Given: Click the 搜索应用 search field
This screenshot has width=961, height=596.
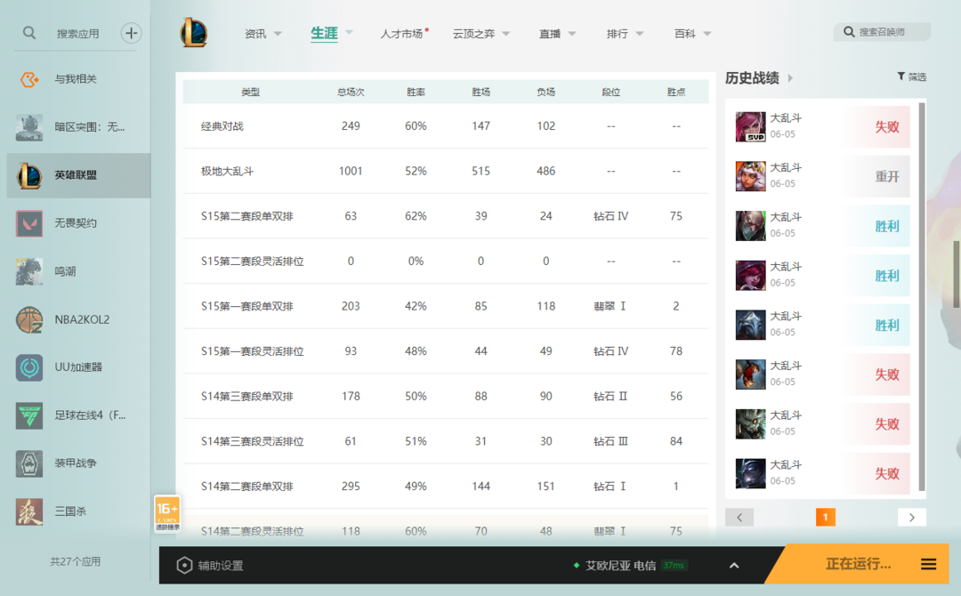Looking at the screenshot, I should pyautogui.click(x=77, y=34).
